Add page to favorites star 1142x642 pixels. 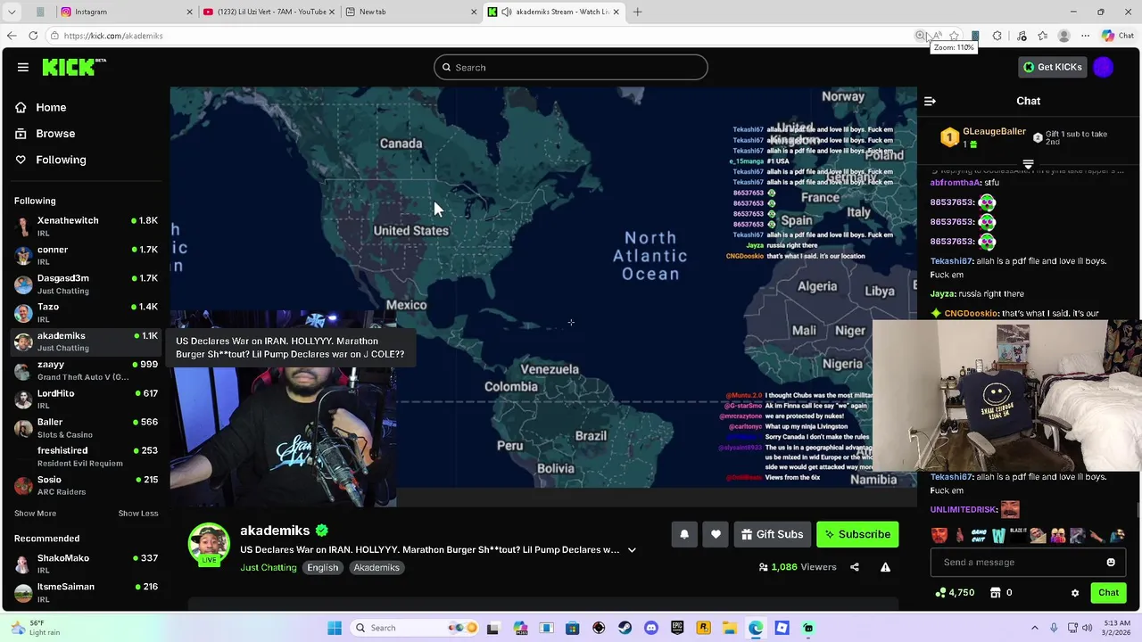click(x=954, y=36)
